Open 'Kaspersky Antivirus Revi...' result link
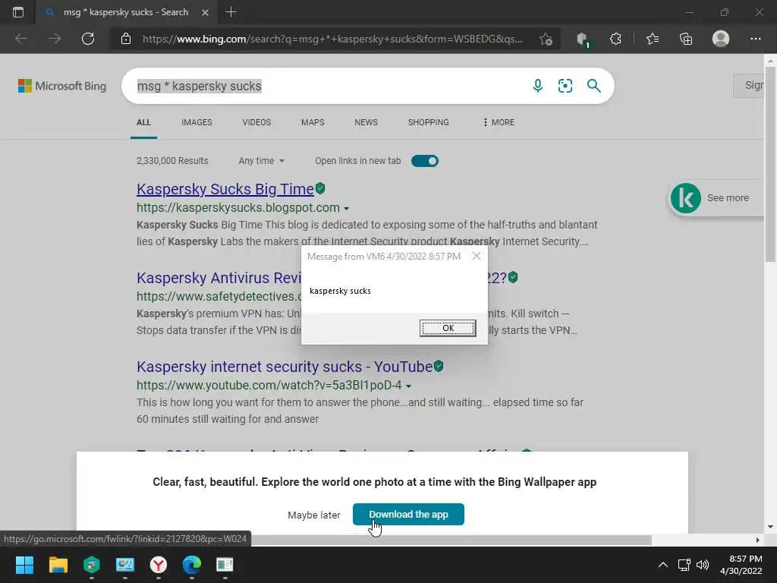Screen dimensions: 777x583 pos(219,278)
